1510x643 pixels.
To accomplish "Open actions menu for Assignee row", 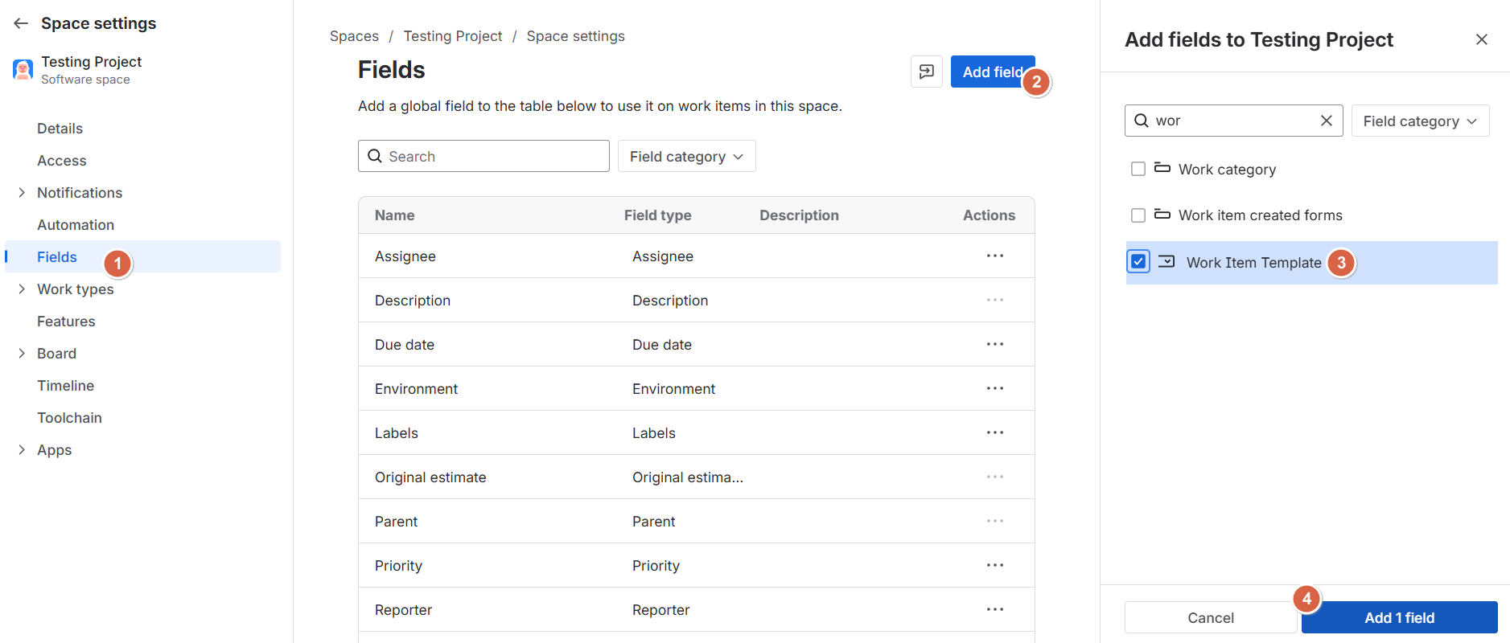I will (995, 256).
